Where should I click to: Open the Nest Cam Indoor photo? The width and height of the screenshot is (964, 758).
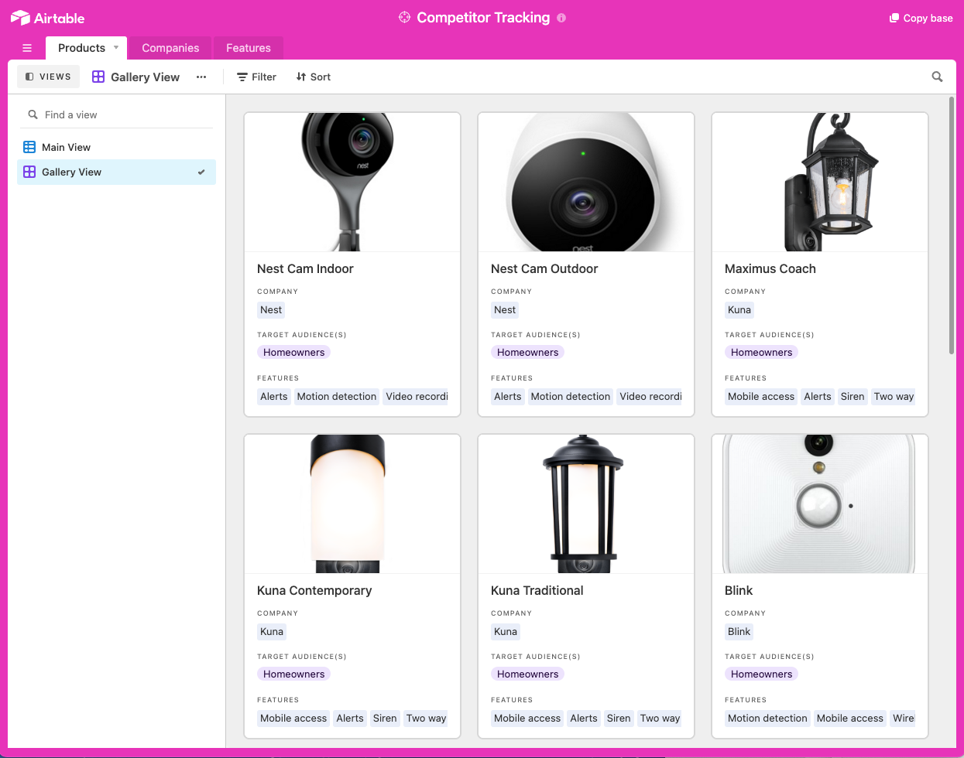(x=352, y=182)
